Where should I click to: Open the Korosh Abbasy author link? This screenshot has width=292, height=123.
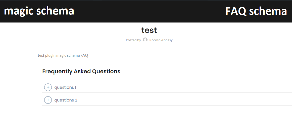point(161,40)
